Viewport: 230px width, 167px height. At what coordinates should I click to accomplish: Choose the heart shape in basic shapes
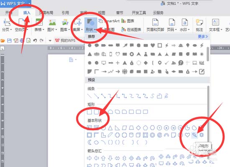pyautogui.click(x=187, y=135)
